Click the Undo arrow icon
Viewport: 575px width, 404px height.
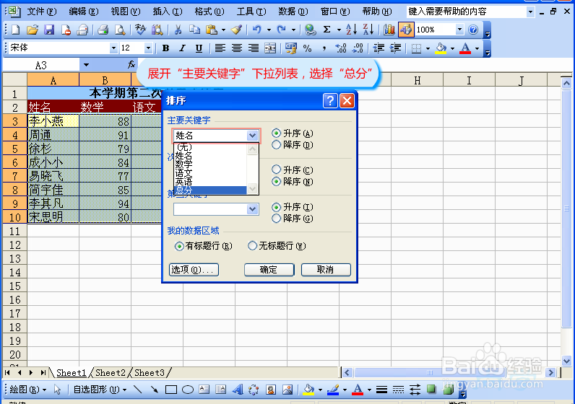(x=257, y=30)
